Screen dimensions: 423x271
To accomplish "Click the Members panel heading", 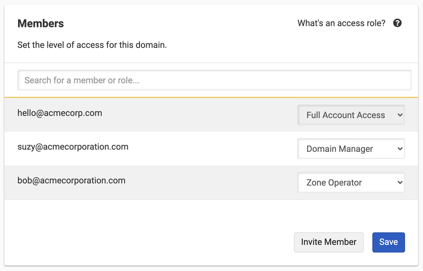I will 41,24.
